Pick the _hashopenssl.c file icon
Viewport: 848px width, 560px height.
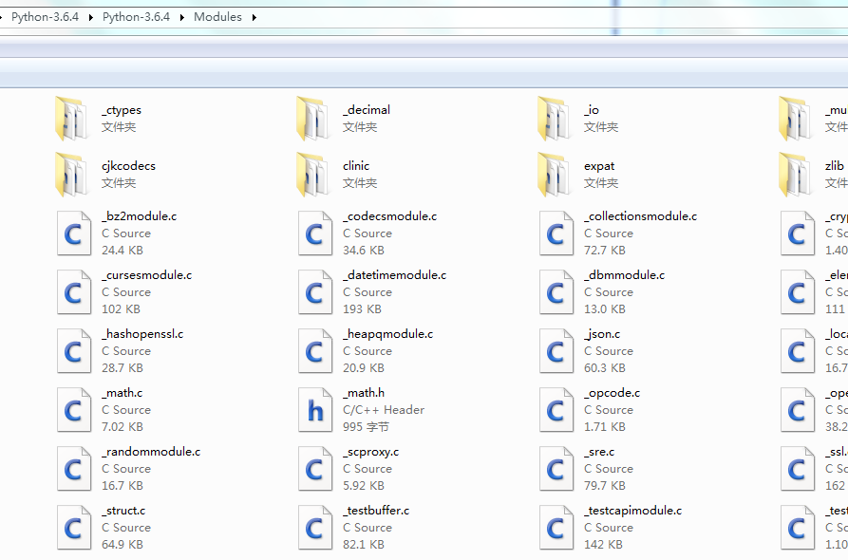coord(74,351)
